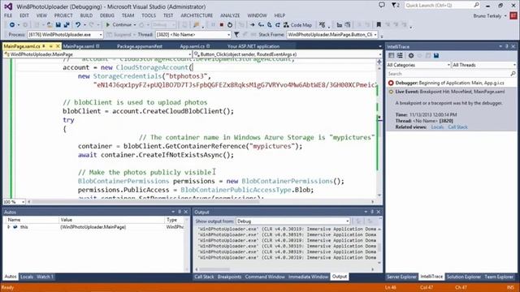Click the code editor vertical scrollbar

click(x=379, y=129)
